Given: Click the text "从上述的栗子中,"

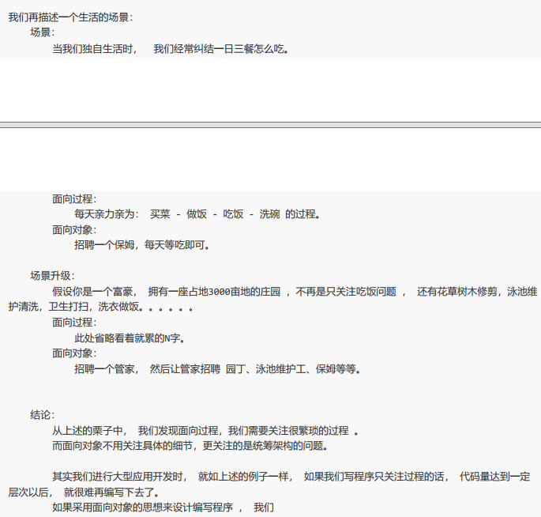Looking at the screenshot, I should 90,431.
